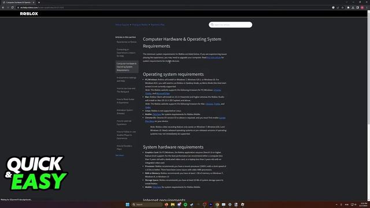This screenshot has width=370, height=208.
Task: Open the Safari link in the Mac note
Action: pyautogui.click(x=148, y=107)
